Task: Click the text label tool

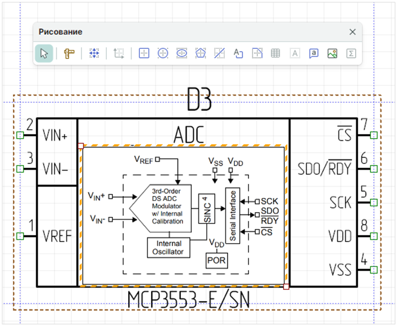Action: pos(238,54)
